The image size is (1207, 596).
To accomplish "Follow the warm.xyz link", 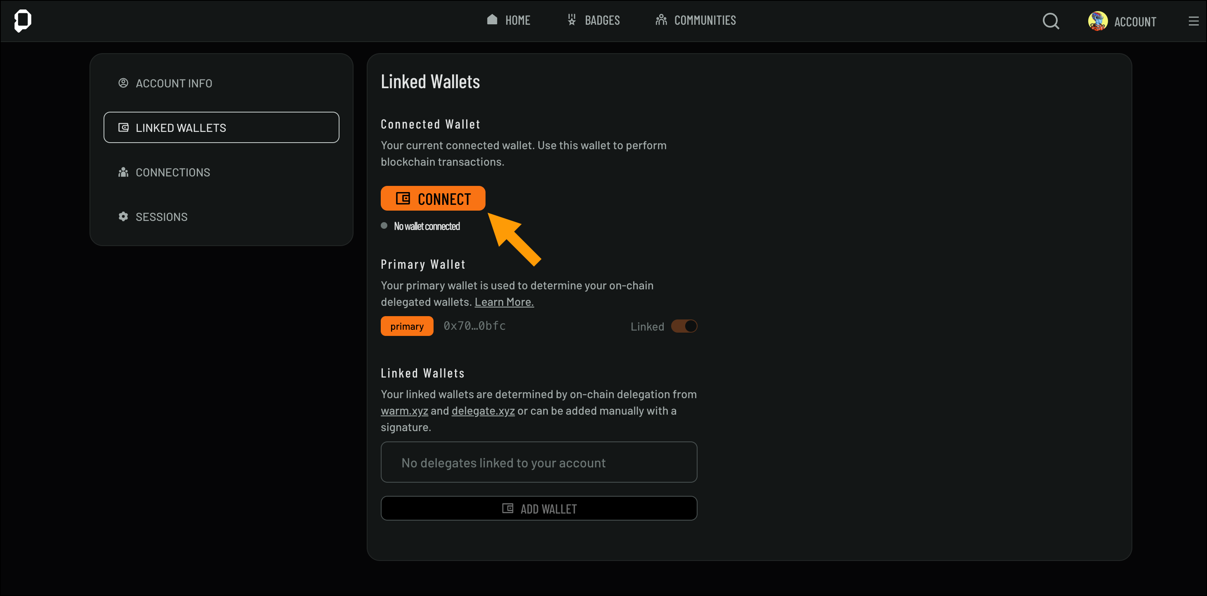I will pos(404,411).
